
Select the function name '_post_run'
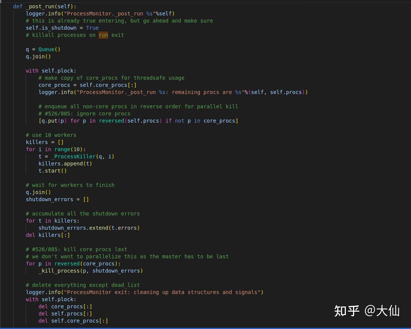[x=41, y=6]
